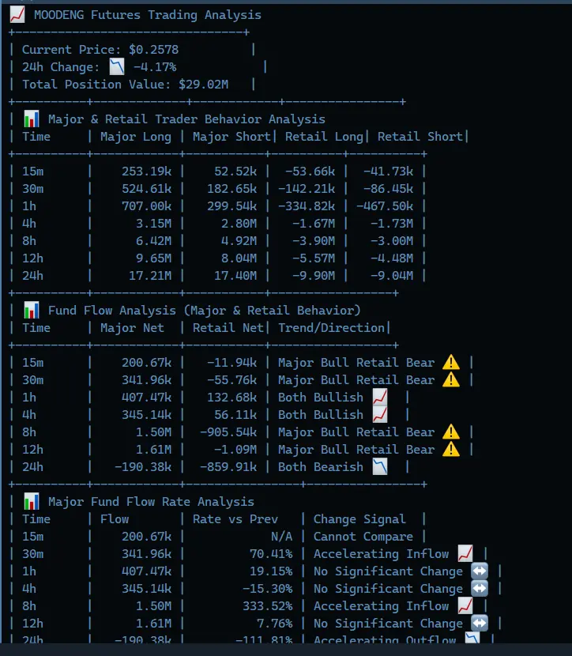This screenshot has width=572, height=656.
Task: Click the Rate vs Prev column header
Action: point(235,518)
